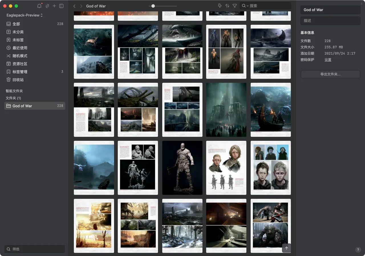Click the 未标签 icon

coord(9,40)
